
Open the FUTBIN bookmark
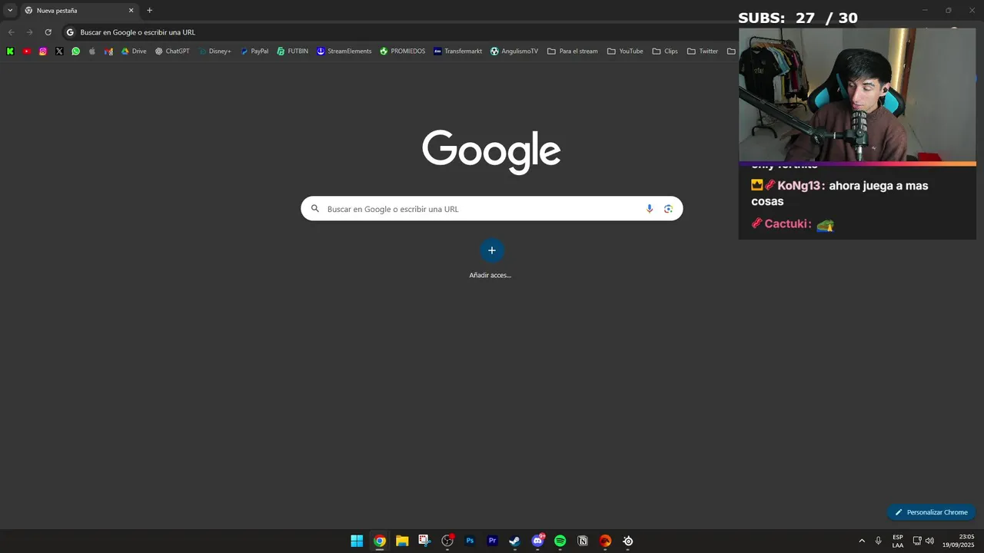(x=293, y=51)
